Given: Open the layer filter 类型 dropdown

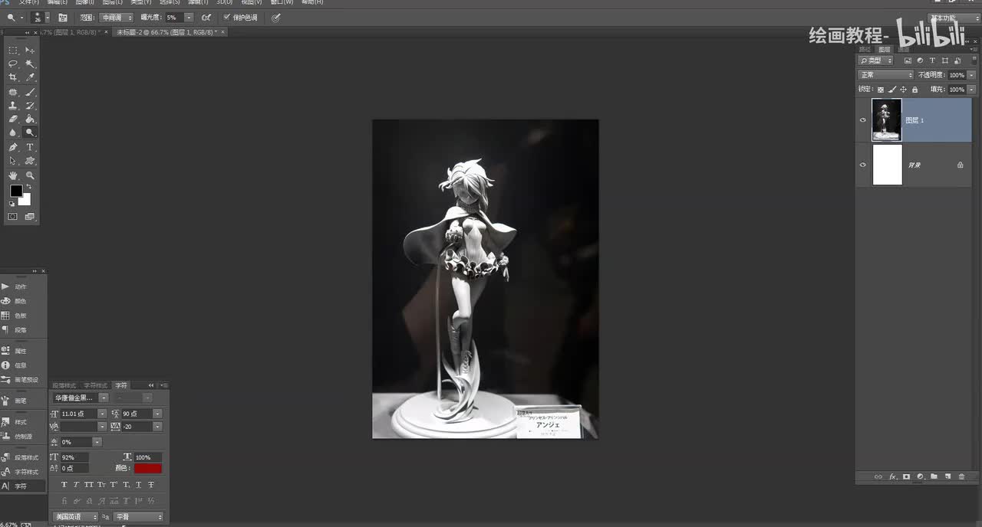Looking at the screenshot, I should coord(876,60).
